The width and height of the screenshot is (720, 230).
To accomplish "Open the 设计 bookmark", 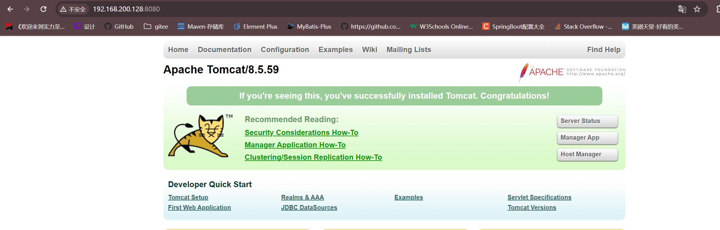I will 84,27.
